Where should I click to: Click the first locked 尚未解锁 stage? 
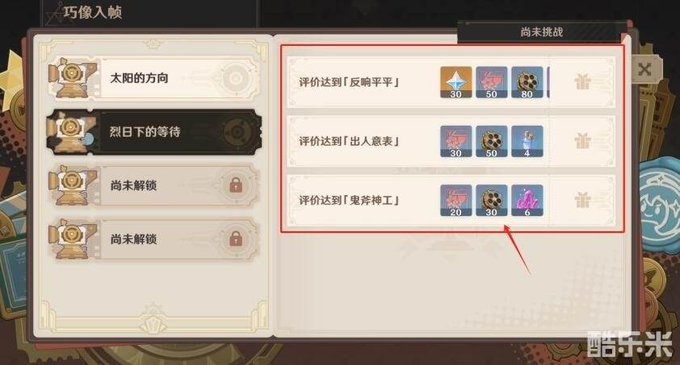tap(154, 185)
